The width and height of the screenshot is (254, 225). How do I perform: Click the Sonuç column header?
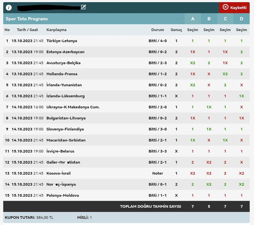click(176, 30)
